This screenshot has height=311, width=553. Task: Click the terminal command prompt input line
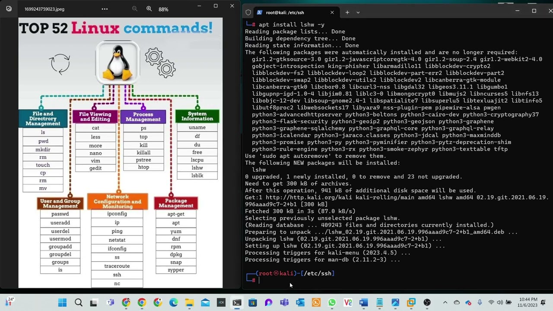coord(397,280)
